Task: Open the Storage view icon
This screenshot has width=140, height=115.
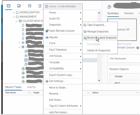Action: click(29, 6)
